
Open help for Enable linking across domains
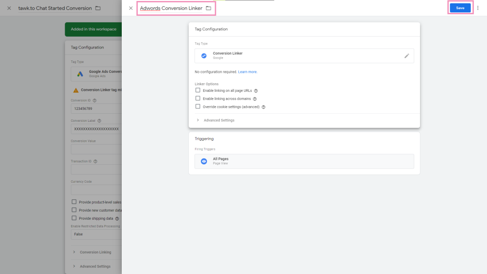255,99
